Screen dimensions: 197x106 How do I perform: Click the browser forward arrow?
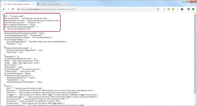(x=8, y=9)
